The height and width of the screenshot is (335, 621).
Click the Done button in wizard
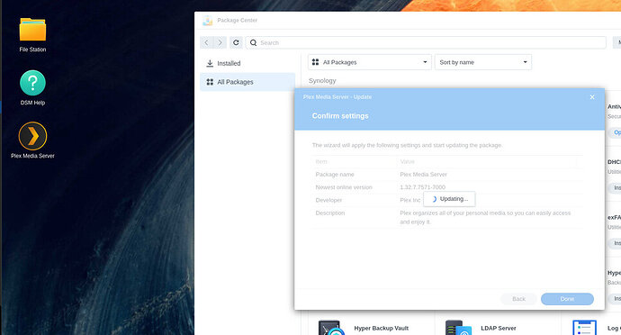(x=567, y=299)
